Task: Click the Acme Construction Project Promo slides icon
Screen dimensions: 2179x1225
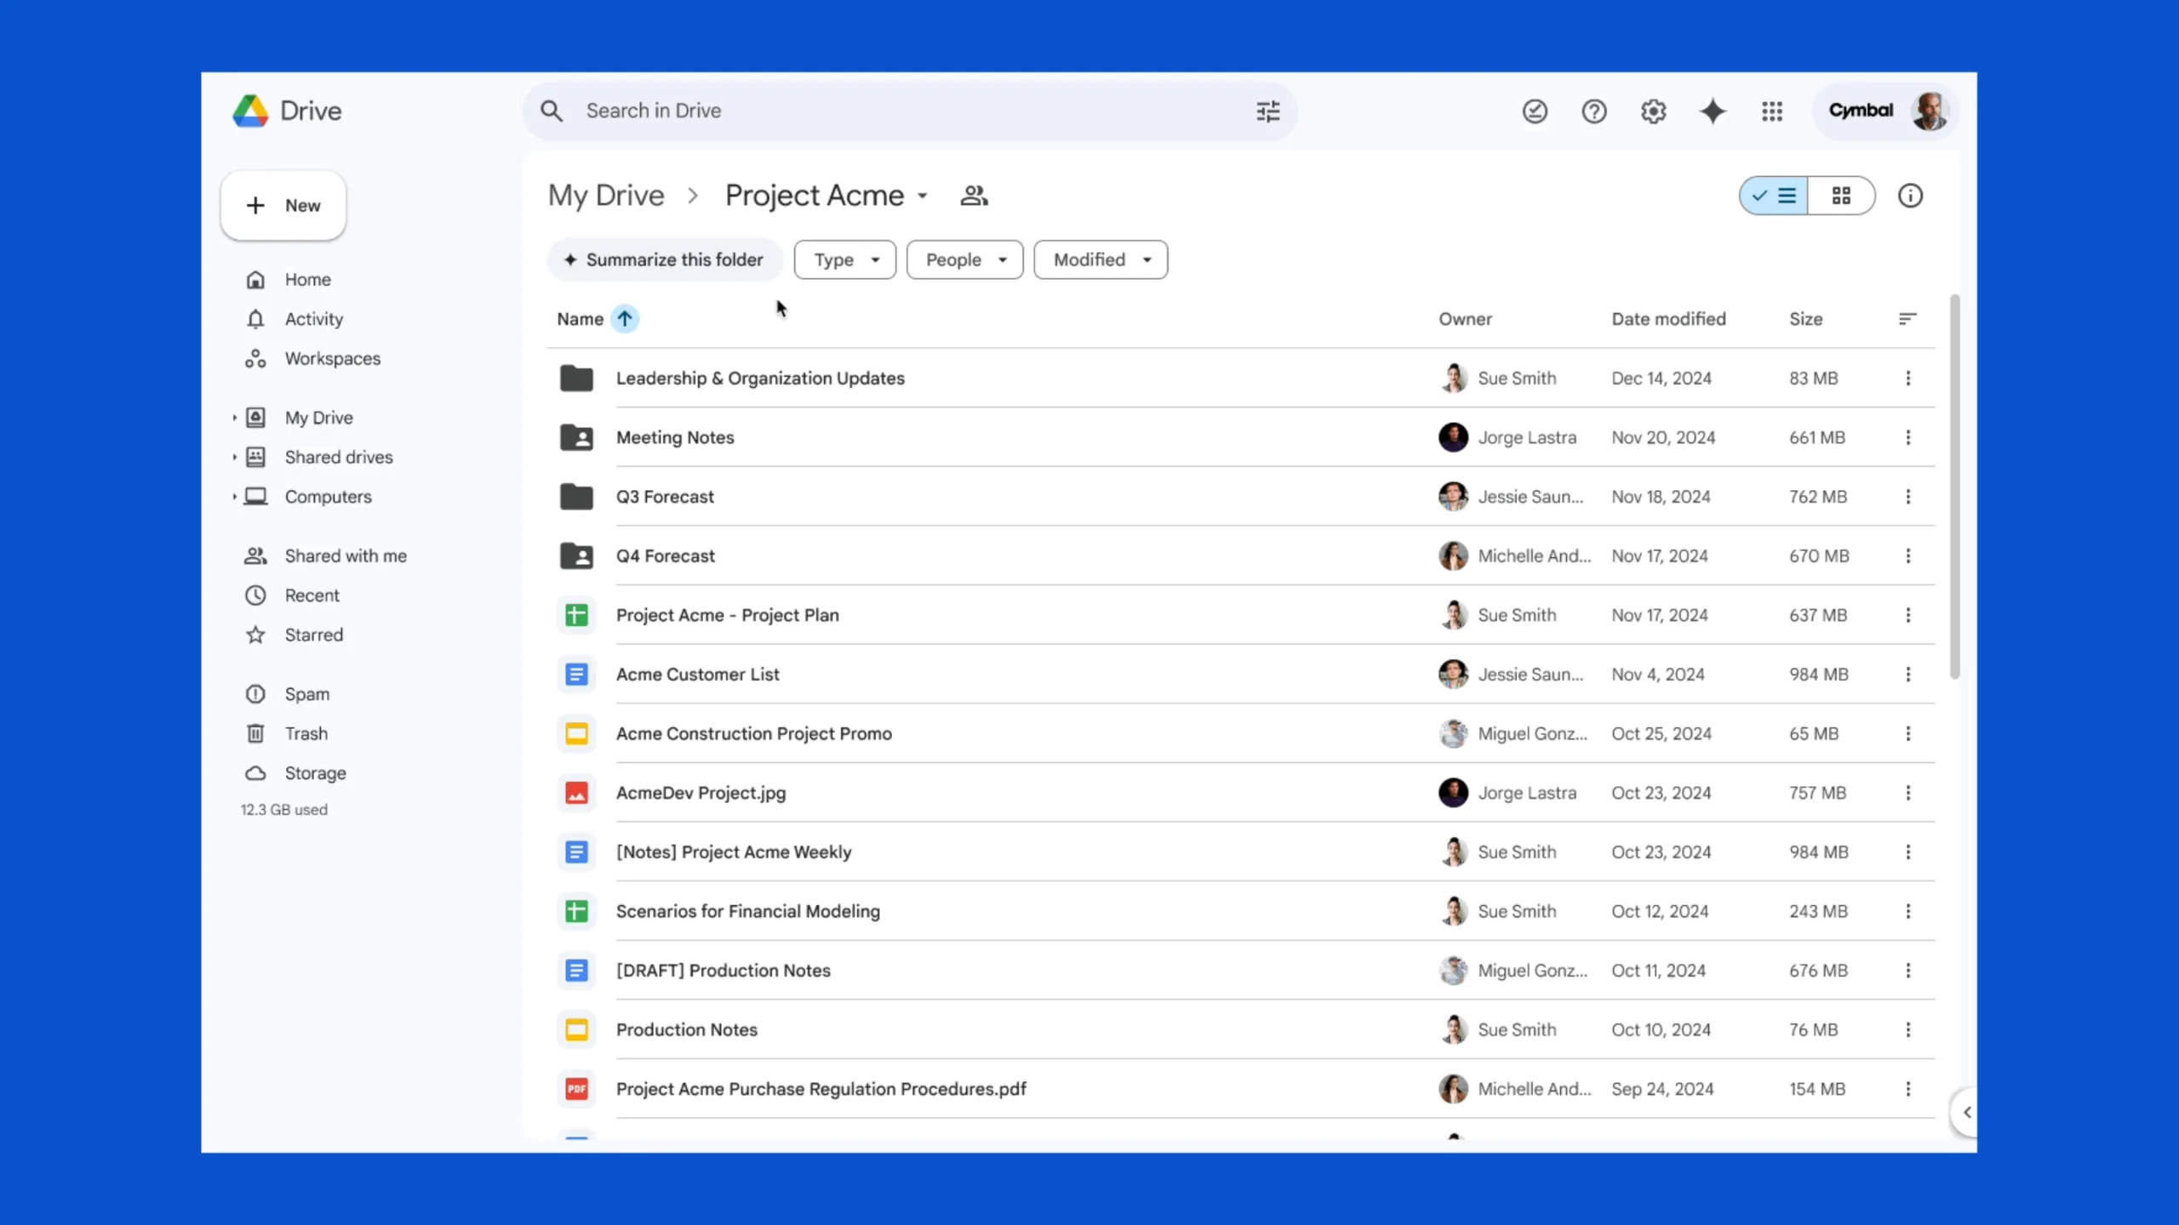Action: [x=576, y=733]
